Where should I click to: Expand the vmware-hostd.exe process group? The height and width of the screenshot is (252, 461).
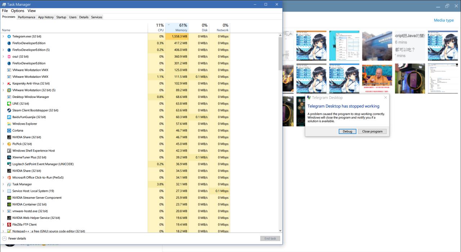(x=3, y=211)
